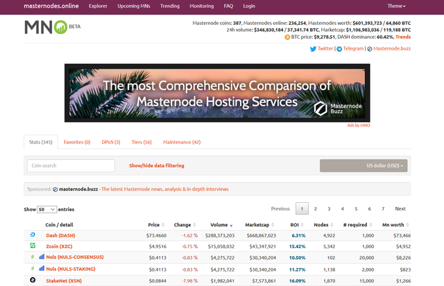The width and height of the screenshot is (444, 286).
Task: Switch to the Maintenance (42) tab
Action: (182, 142)
